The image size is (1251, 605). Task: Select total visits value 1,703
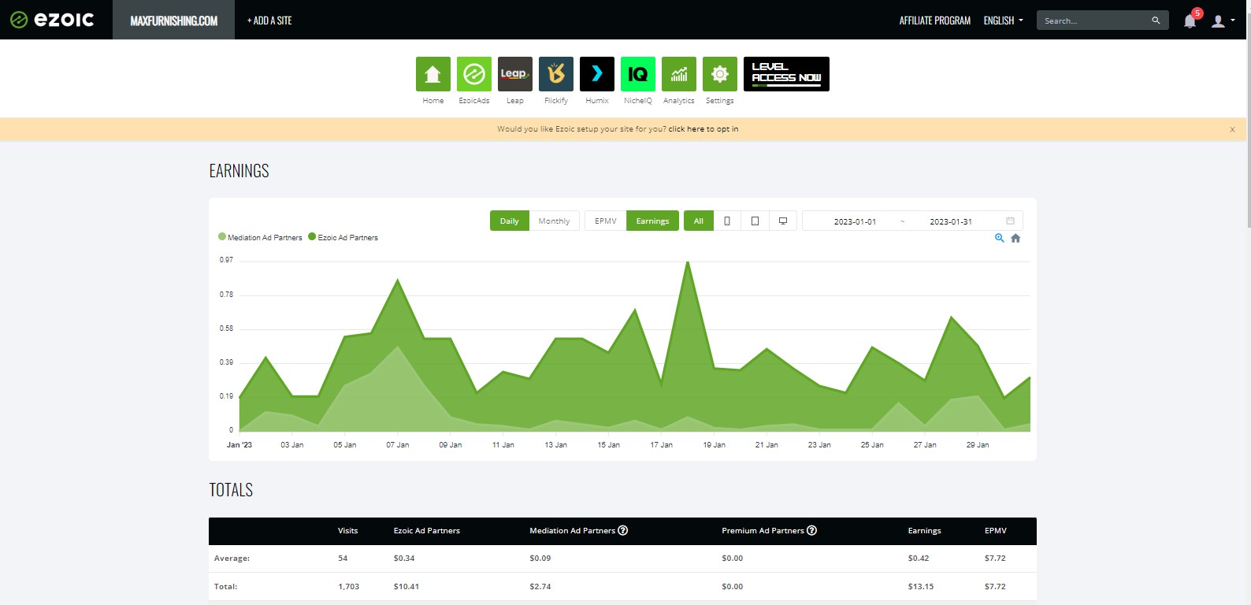coord(348,586)
